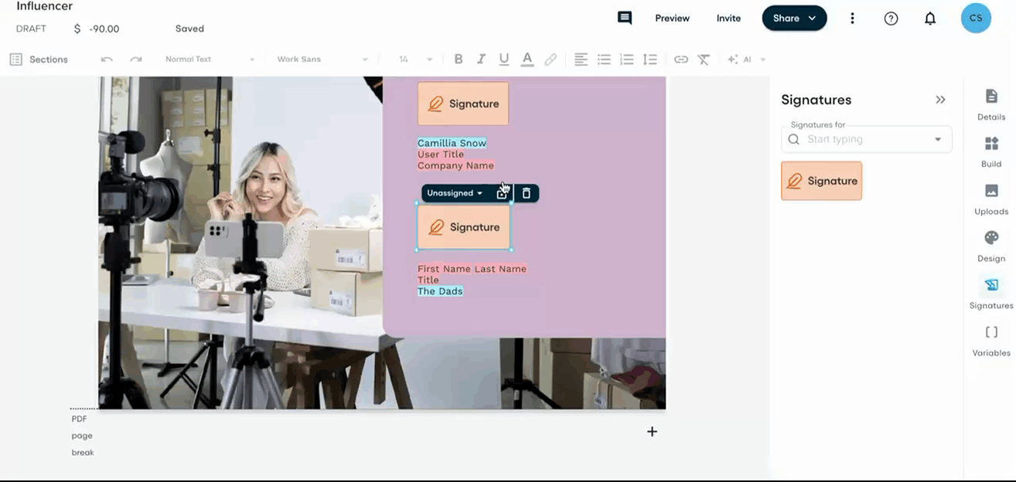Click the Company Name text
1016x482 pixels.
click(455, 165)
